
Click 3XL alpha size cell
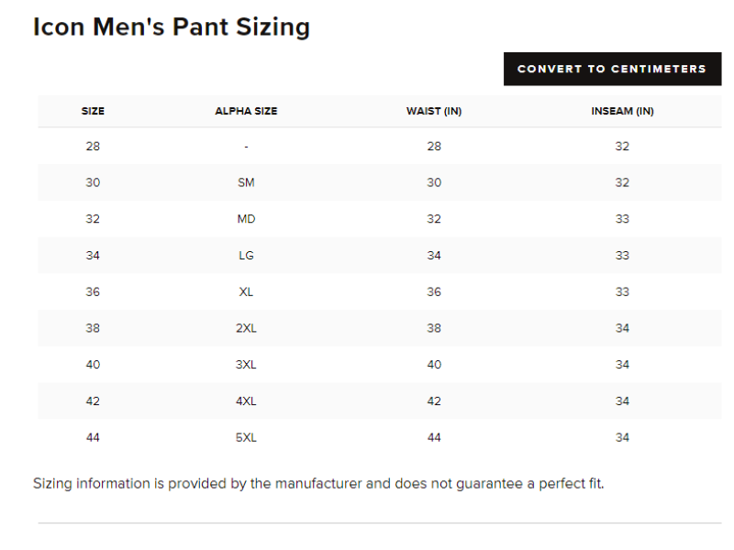tap(246, 365)
